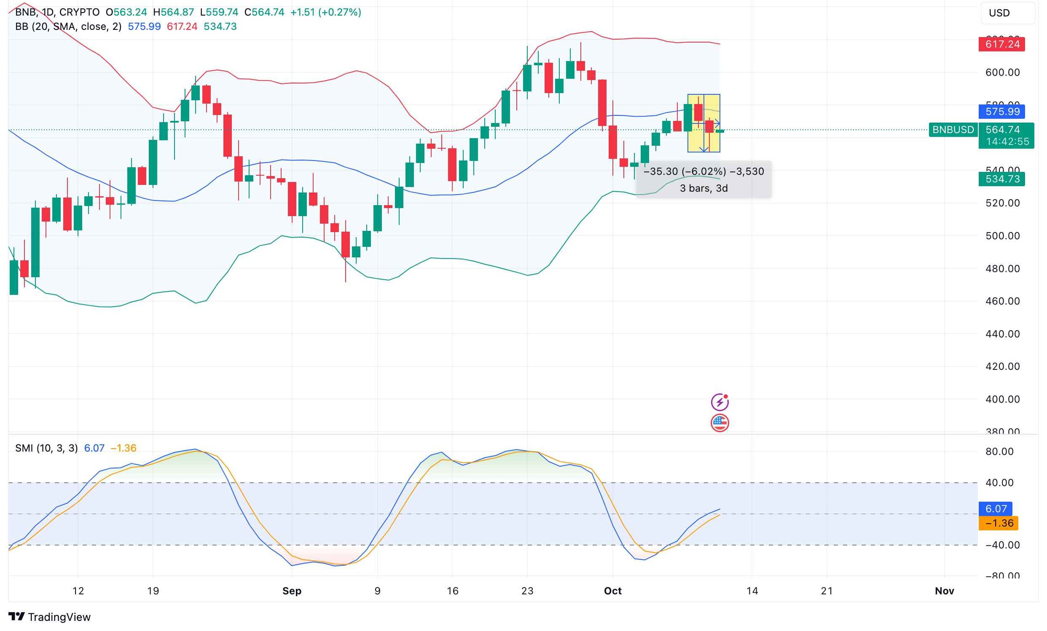Viewport: 1047px width, 631px height.
Task: Click the blue 575.99 basis price label
Action: coord(1001,112)
